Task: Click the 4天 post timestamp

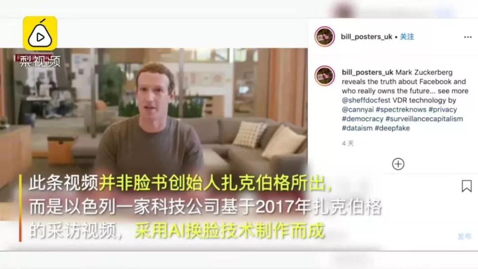Action: pyautogui.click(x=348, y=143)
